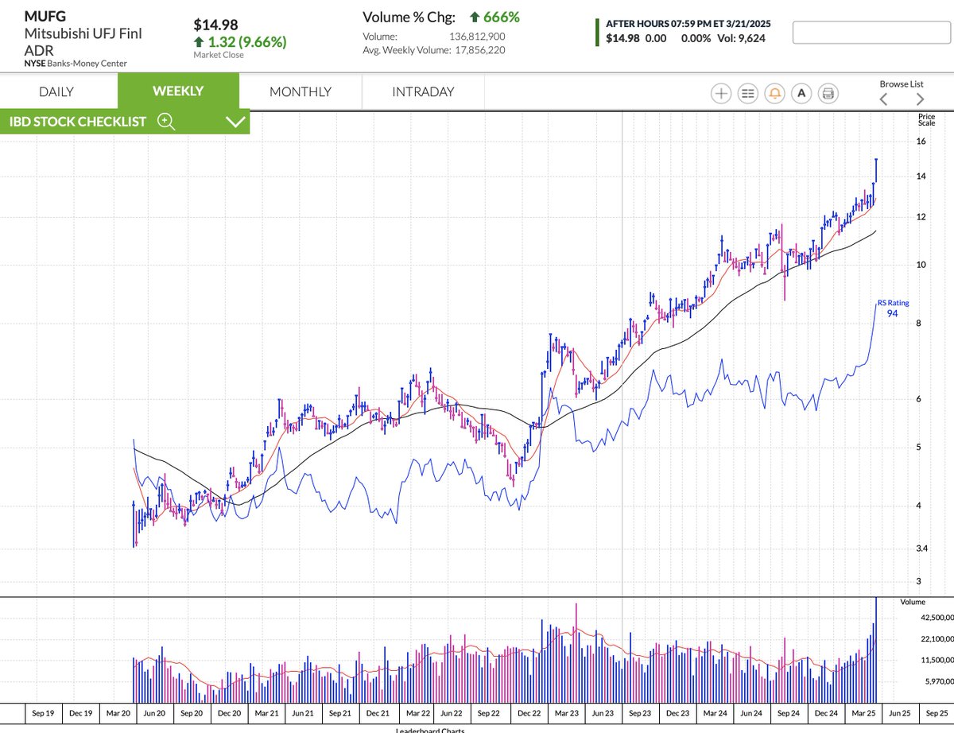Click the $14.98 market close price
This screenshot has width=954, height=733.
pyautogui.click(x=216, y=25)
